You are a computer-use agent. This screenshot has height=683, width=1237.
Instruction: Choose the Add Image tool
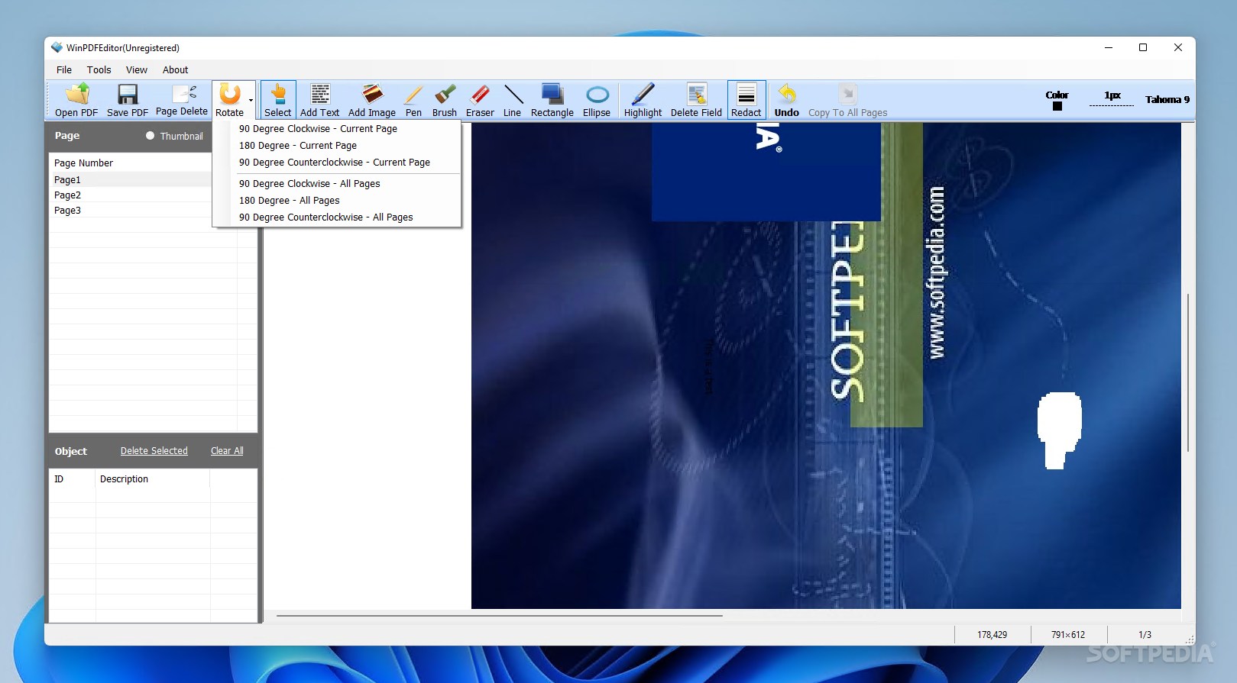(x=372, y=100)
